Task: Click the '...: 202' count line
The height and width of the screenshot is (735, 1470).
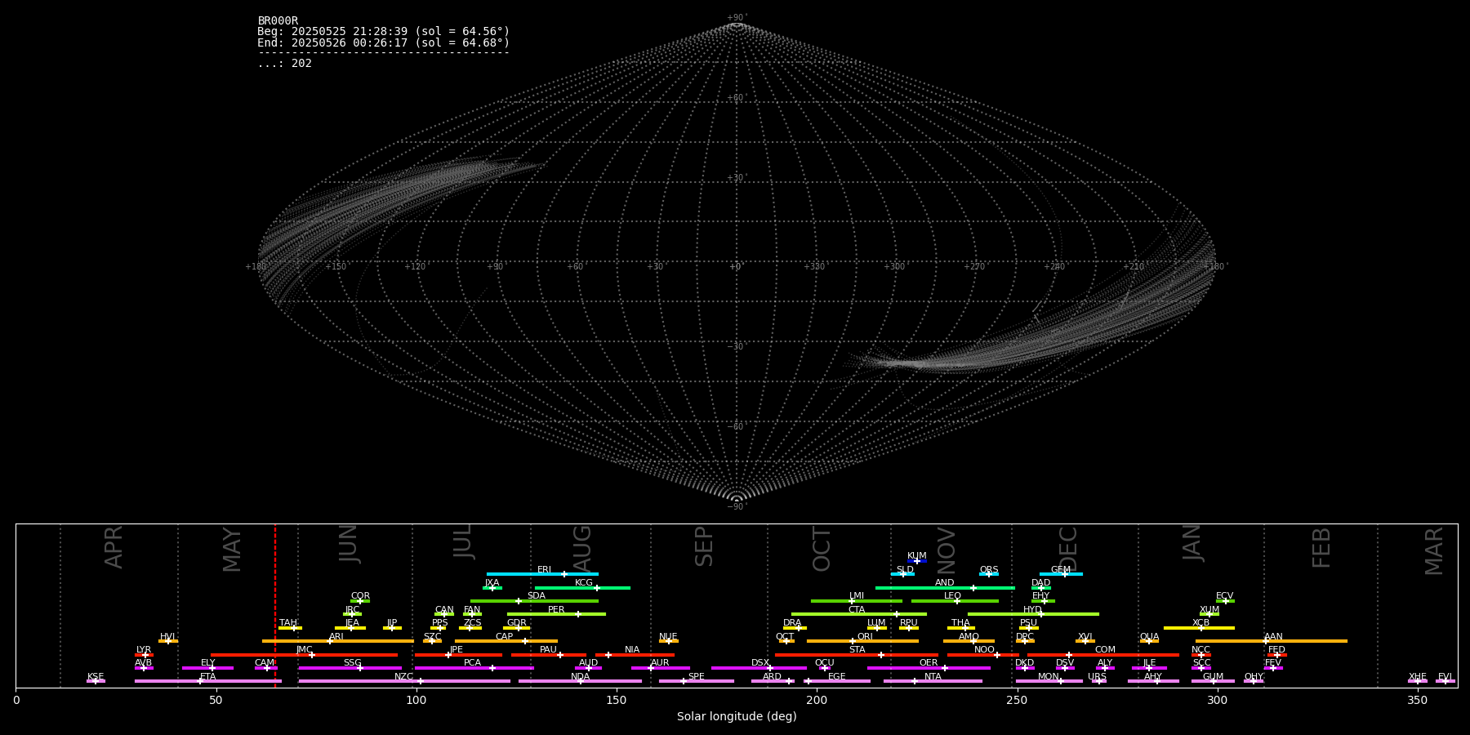Action: 284,64
